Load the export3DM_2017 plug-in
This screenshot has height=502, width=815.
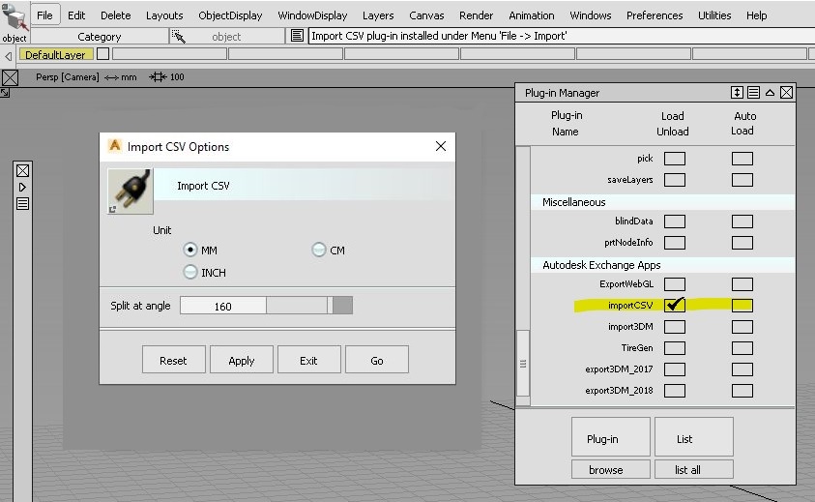coord(675,369)
